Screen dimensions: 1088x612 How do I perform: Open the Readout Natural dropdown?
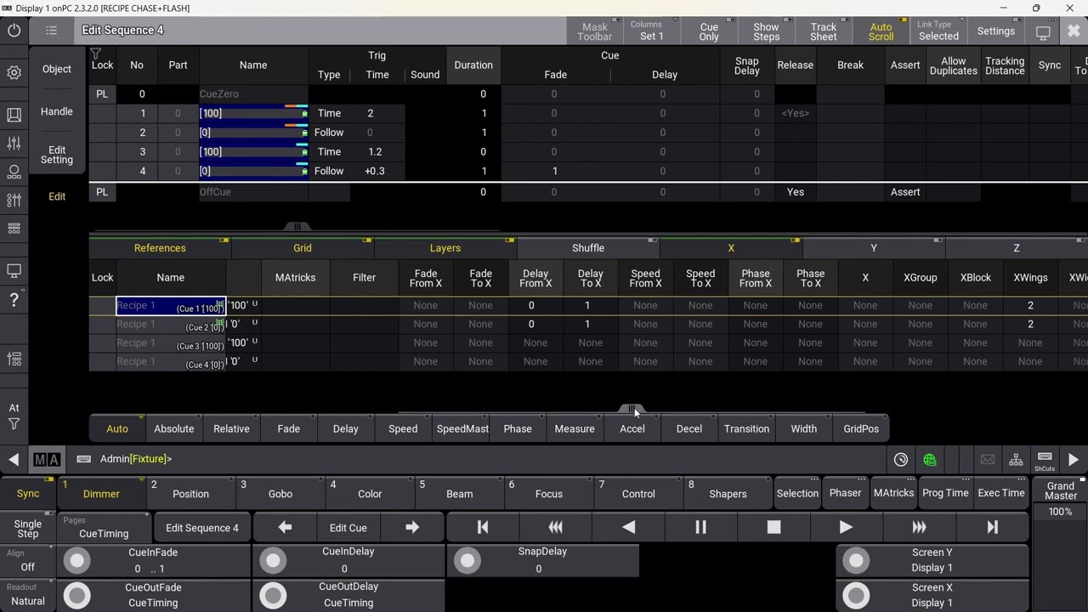point(28,595)
